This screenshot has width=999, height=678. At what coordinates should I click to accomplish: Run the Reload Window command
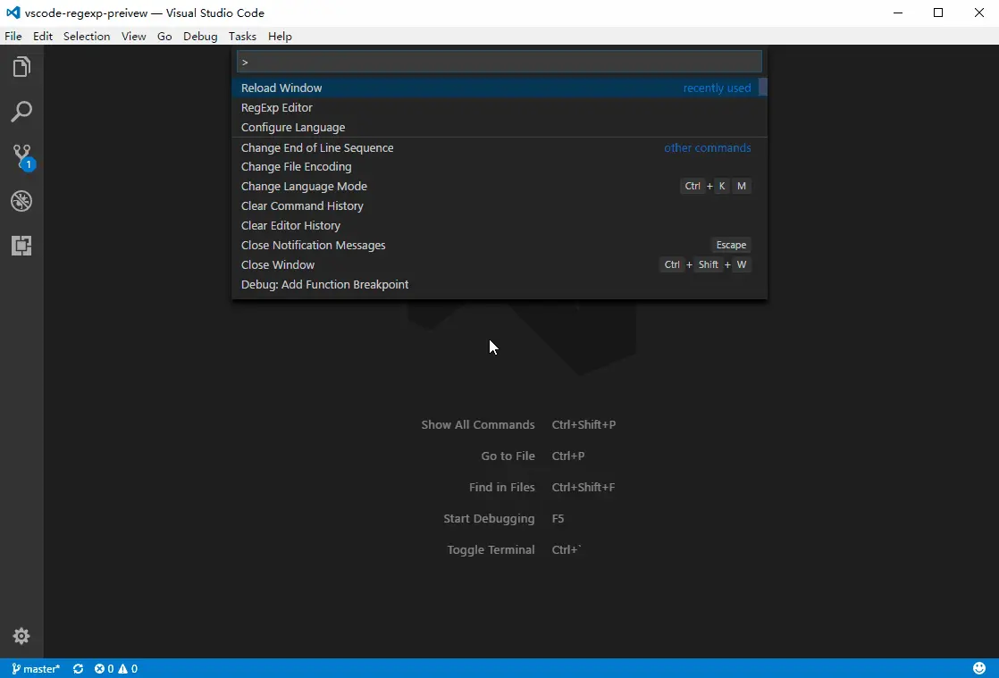(x=495, y=88)
